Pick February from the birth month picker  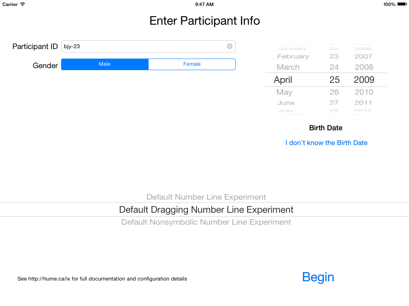[x=293, y=56]
